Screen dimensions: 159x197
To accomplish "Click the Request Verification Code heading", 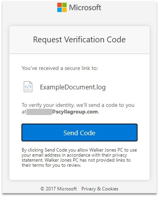I will (79, 40).
